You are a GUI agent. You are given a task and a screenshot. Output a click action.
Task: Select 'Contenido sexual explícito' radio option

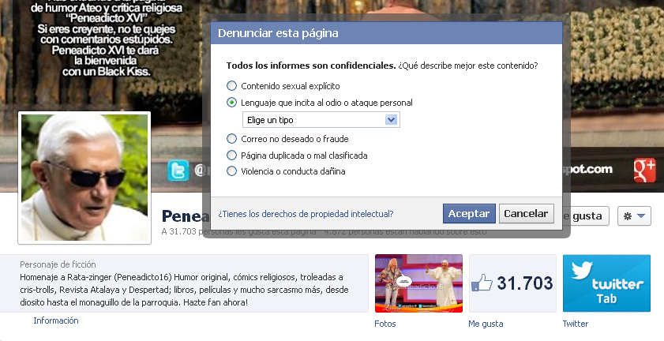point(231,86)
